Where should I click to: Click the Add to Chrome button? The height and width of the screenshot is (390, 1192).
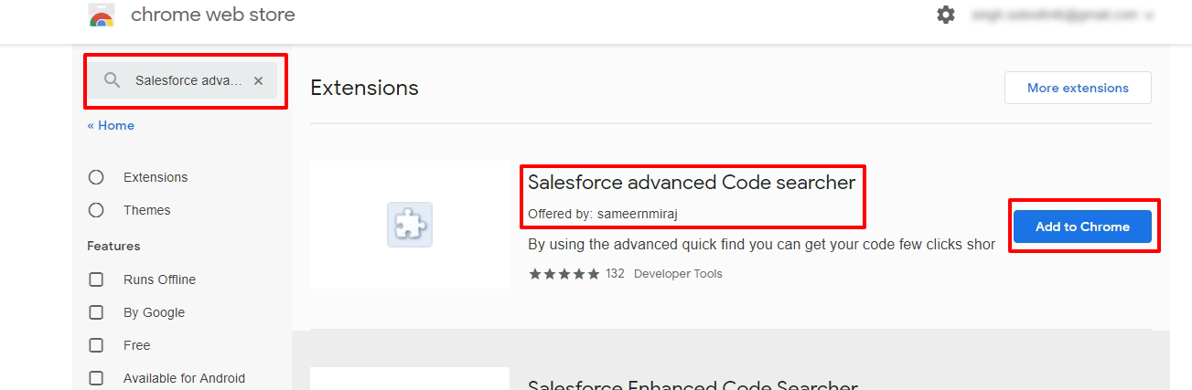click(1082, 227)
